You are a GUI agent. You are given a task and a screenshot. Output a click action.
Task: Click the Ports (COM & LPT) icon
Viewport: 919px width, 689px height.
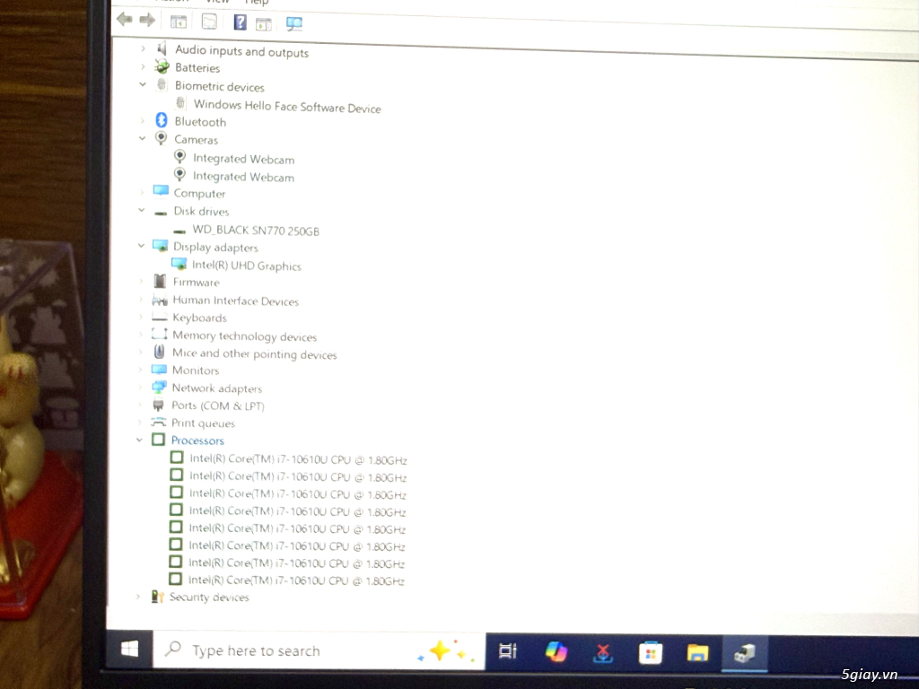tap(158, 405)
